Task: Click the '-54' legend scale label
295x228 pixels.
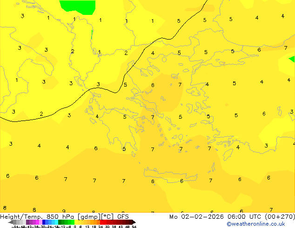Action: (x=15, y=227)
